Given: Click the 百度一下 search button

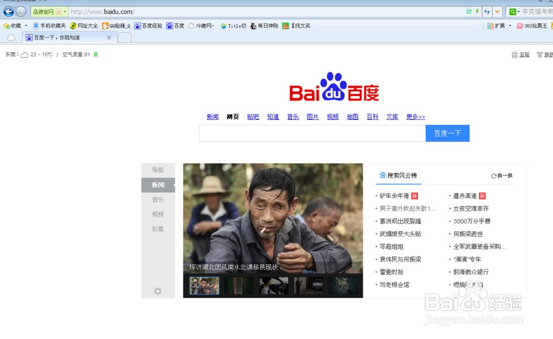Looking at the screenshot, I should (x=447, y=133).
